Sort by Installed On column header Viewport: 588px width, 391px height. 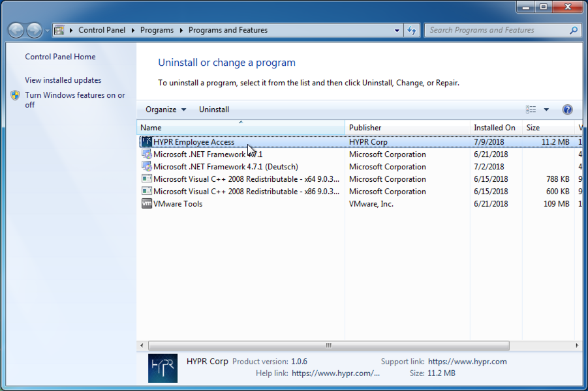coord(496,127)
